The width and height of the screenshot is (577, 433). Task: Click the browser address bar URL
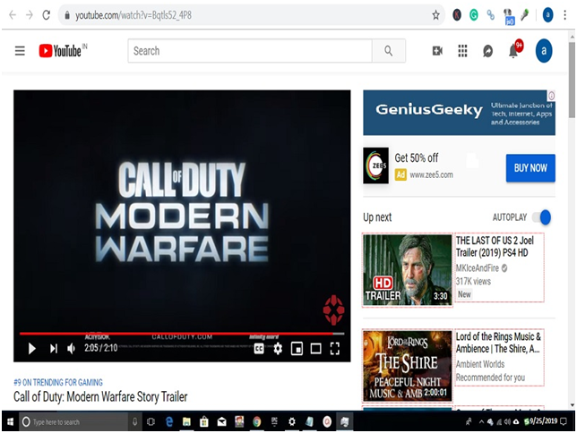click(133, 15)
